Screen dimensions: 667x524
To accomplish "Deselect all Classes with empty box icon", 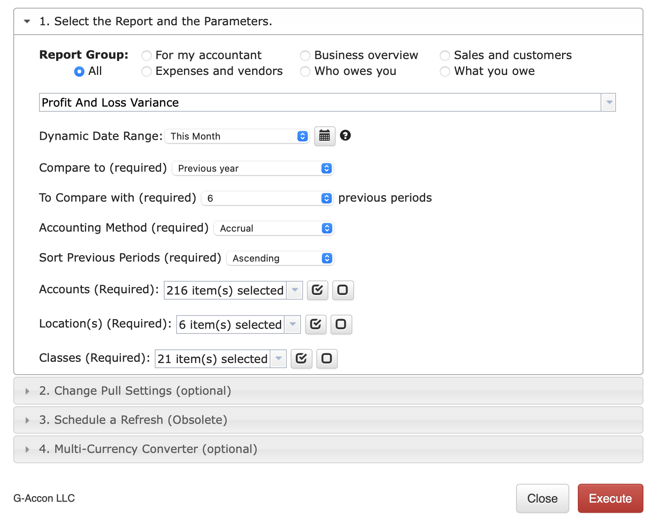I will click(327, 359).
